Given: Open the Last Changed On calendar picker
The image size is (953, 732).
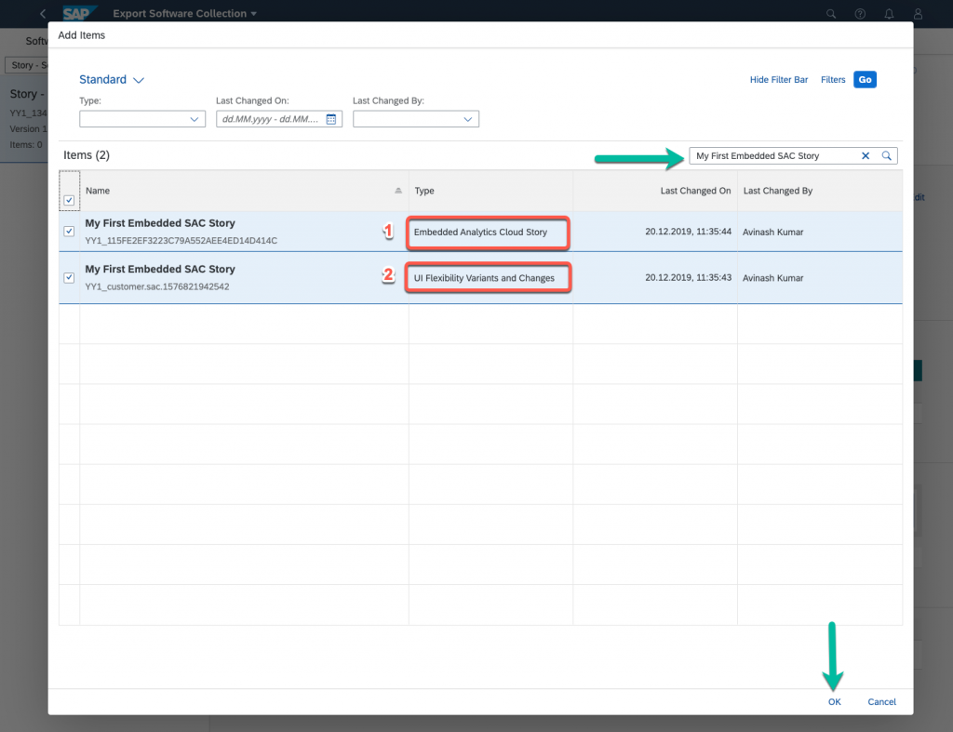Looking at the screenshot, I should tap(331, 119).
